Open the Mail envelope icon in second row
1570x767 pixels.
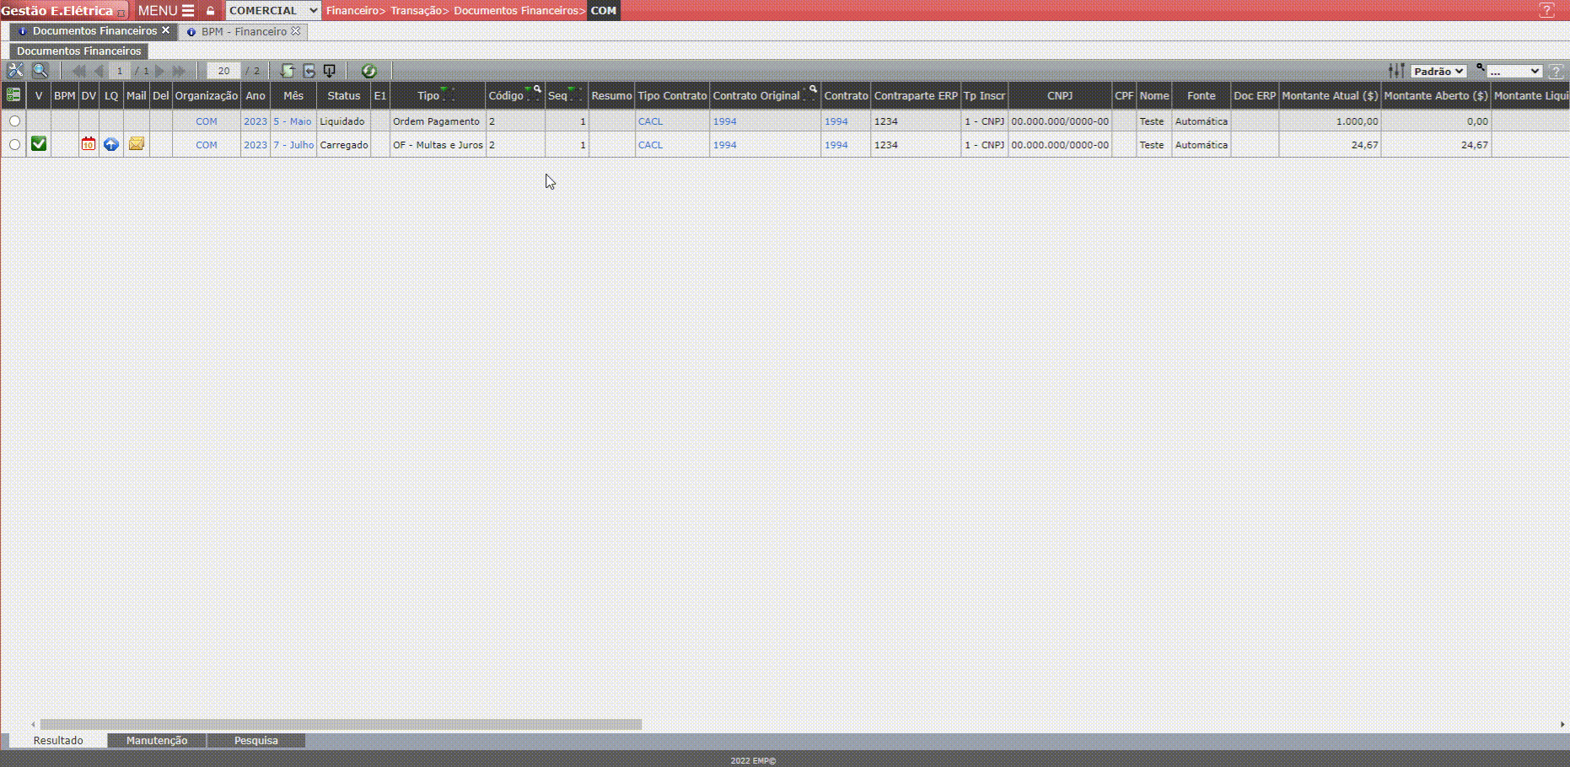tap(136, 144)
